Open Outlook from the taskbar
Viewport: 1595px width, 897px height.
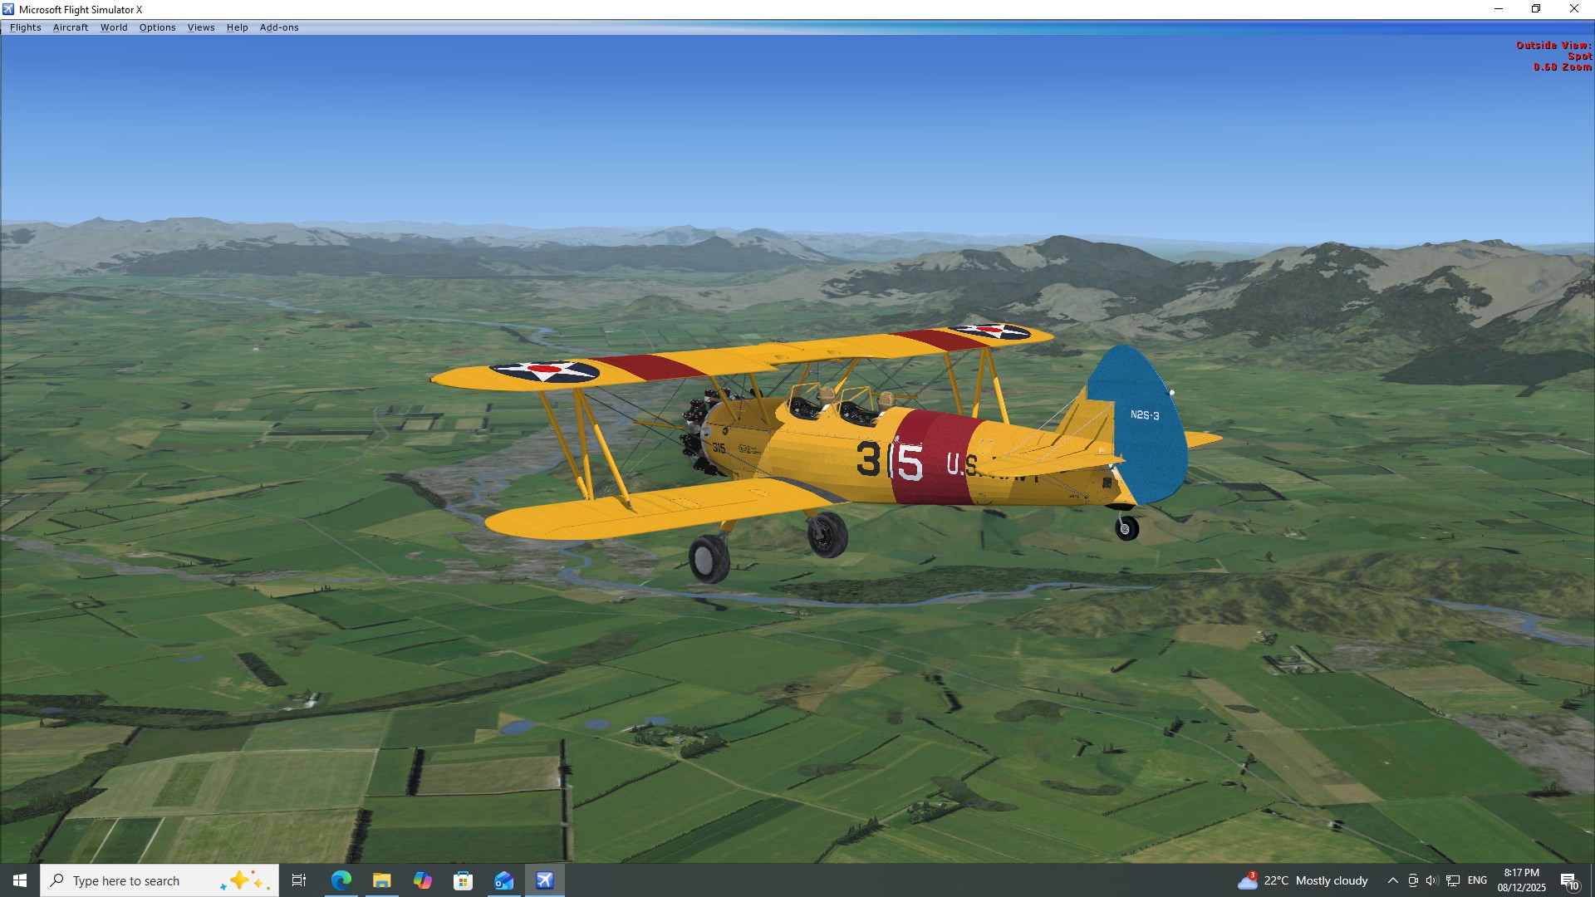coord(503,880)
